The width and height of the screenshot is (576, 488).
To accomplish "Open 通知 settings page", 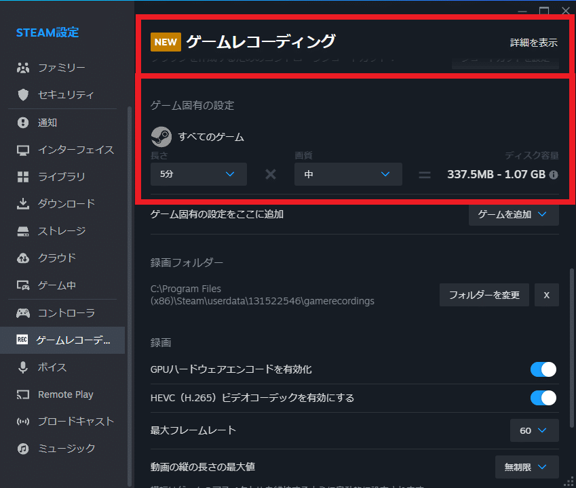I will pos(62,123).
